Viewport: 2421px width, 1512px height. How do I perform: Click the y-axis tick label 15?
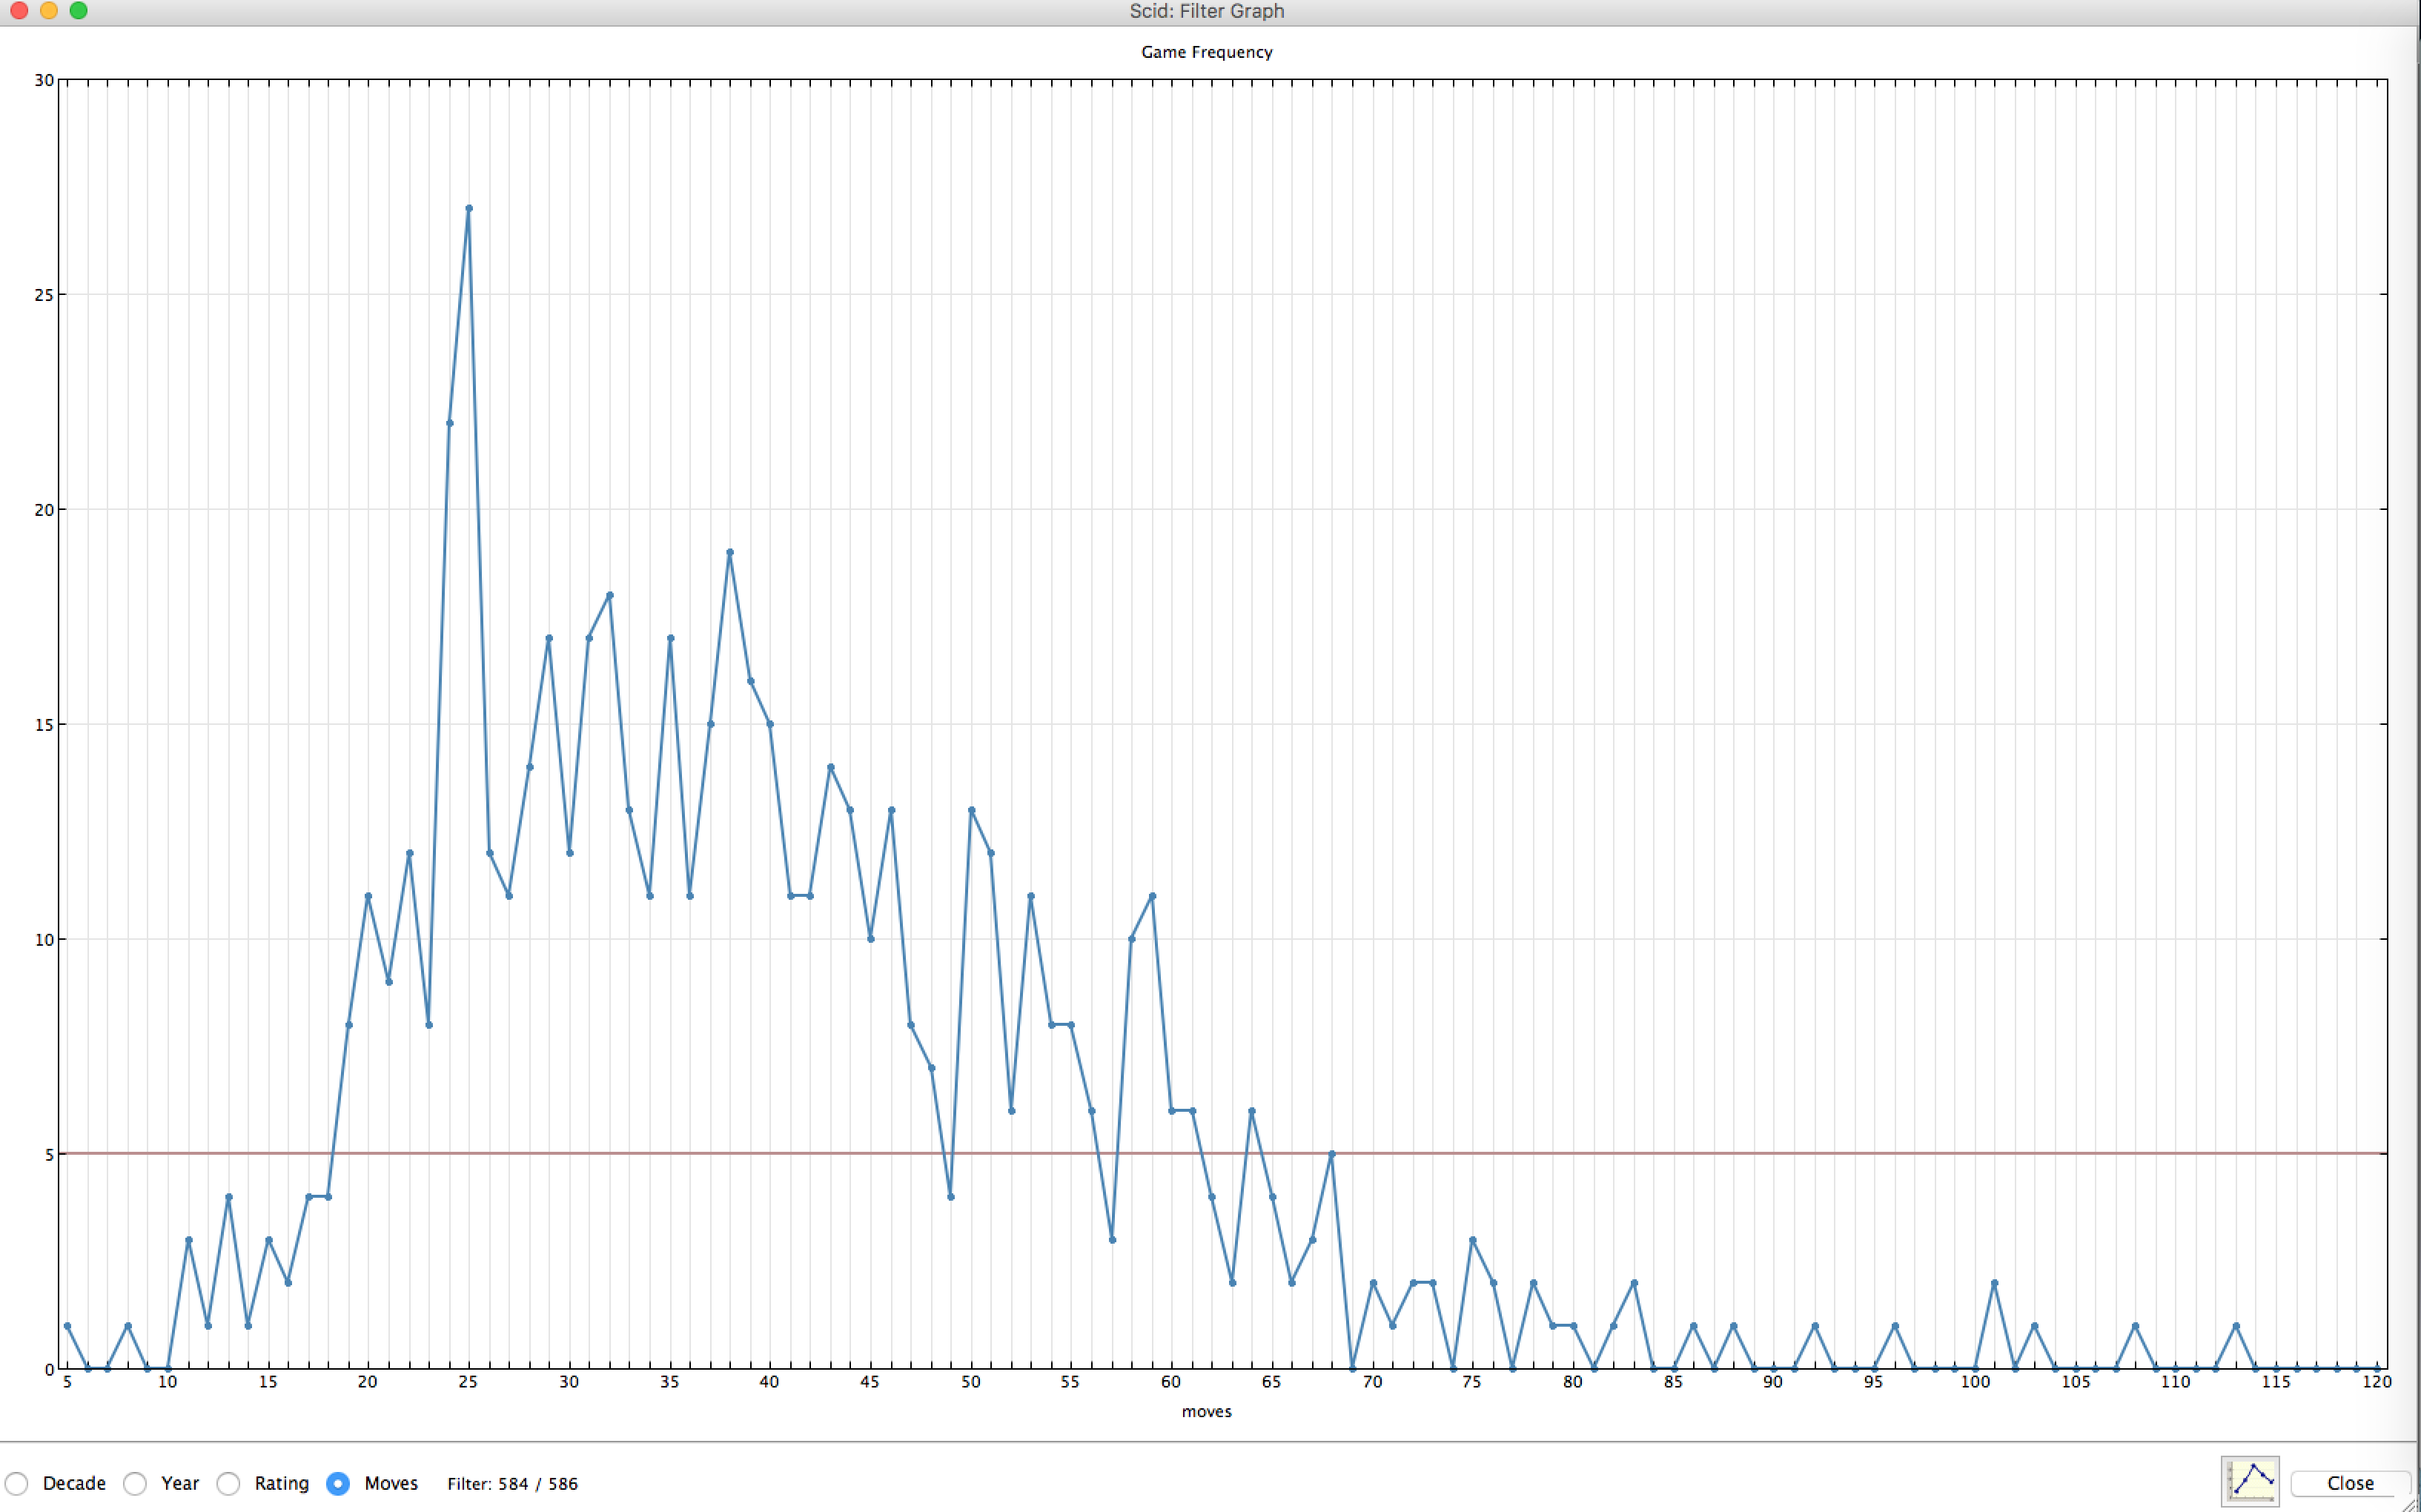point(44,724)
